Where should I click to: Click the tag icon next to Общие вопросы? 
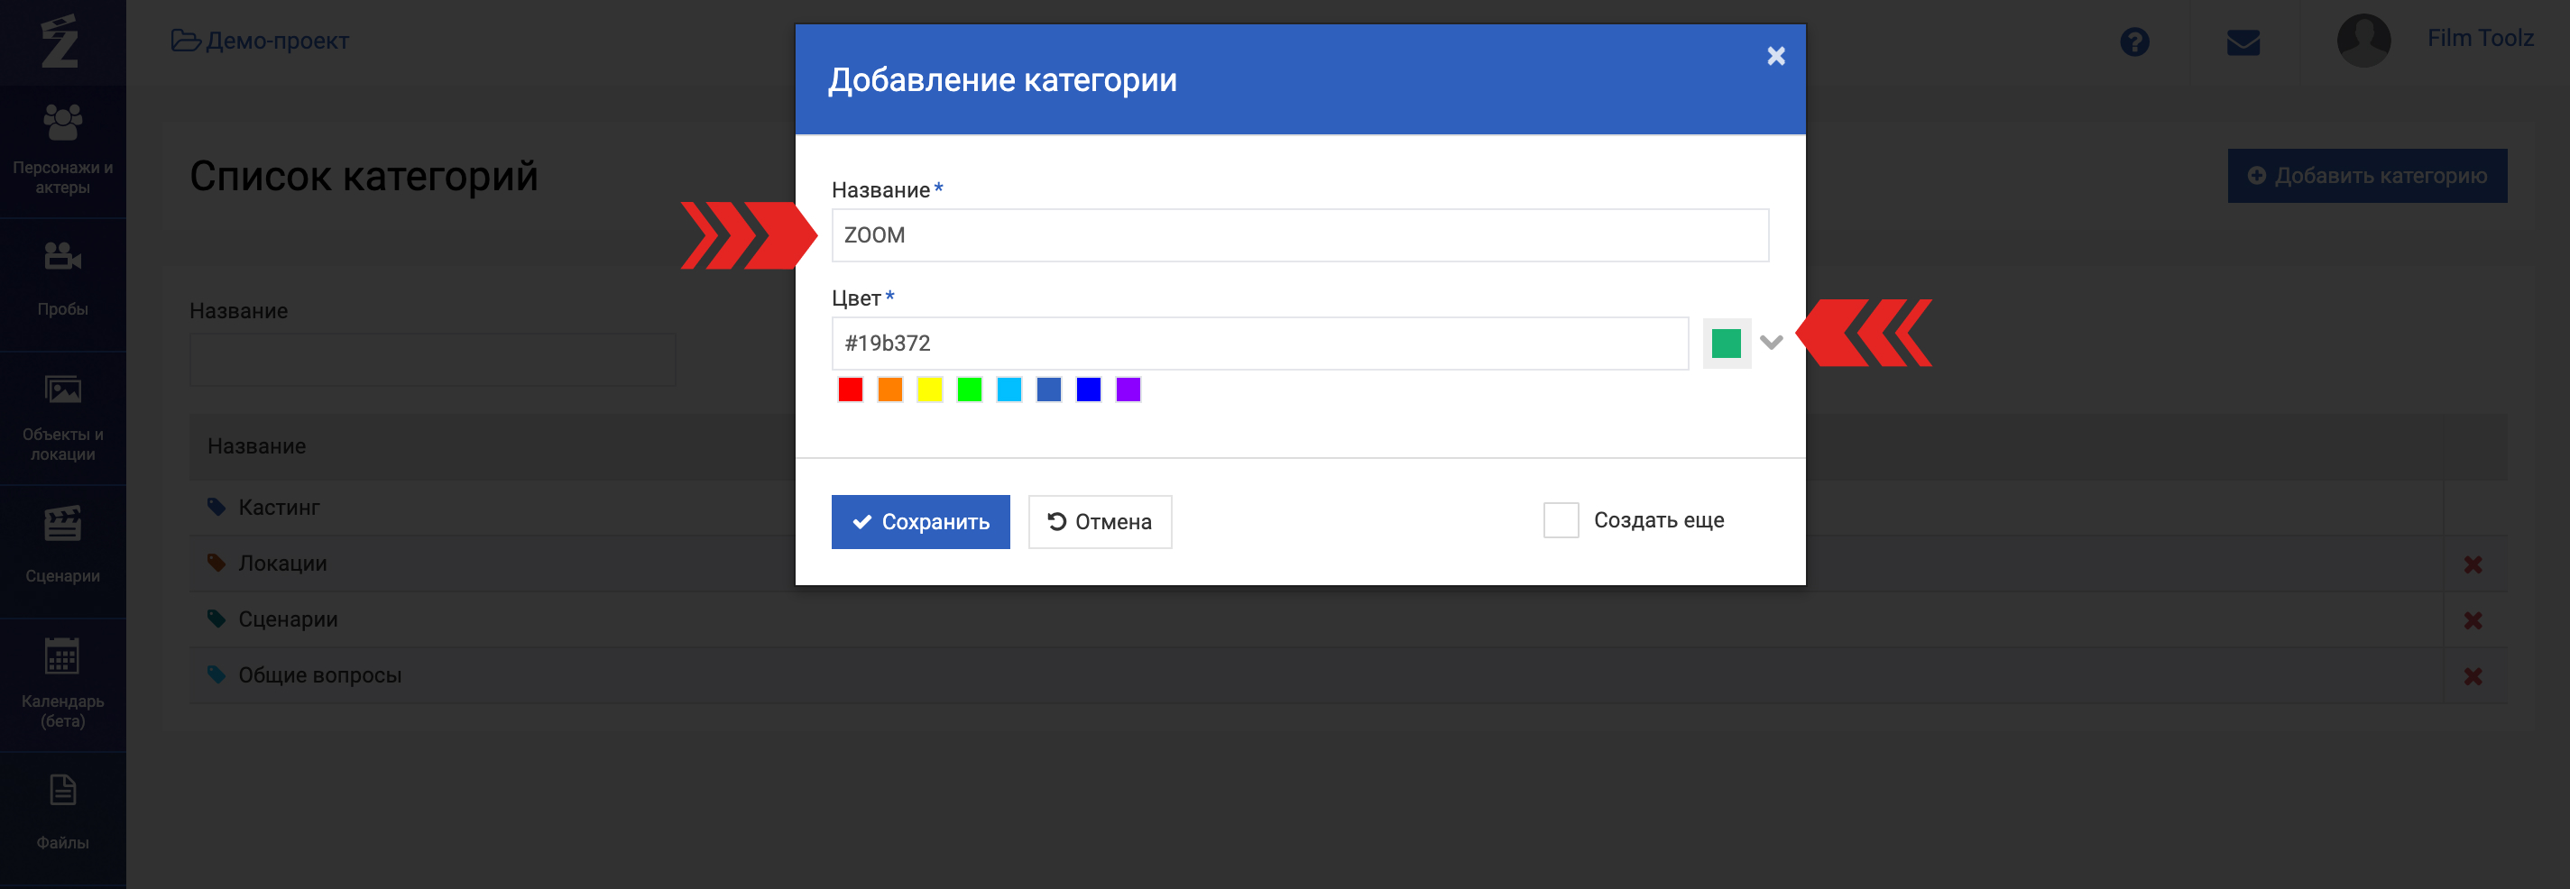(216, 674)
